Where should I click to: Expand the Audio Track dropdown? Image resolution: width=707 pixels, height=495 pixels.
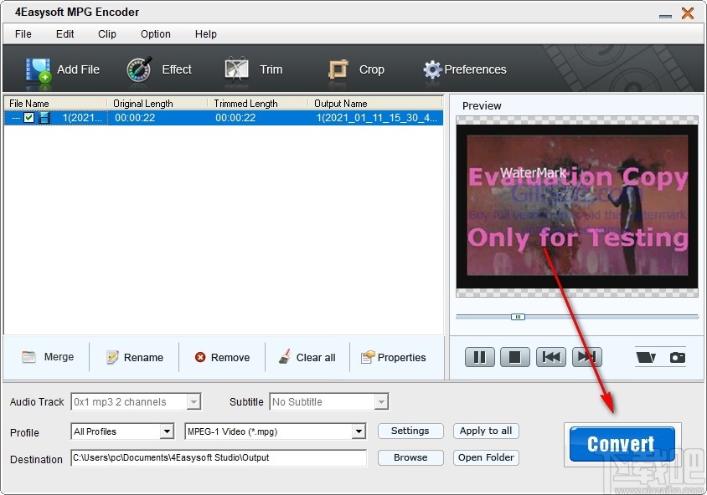tap(194, 401)
